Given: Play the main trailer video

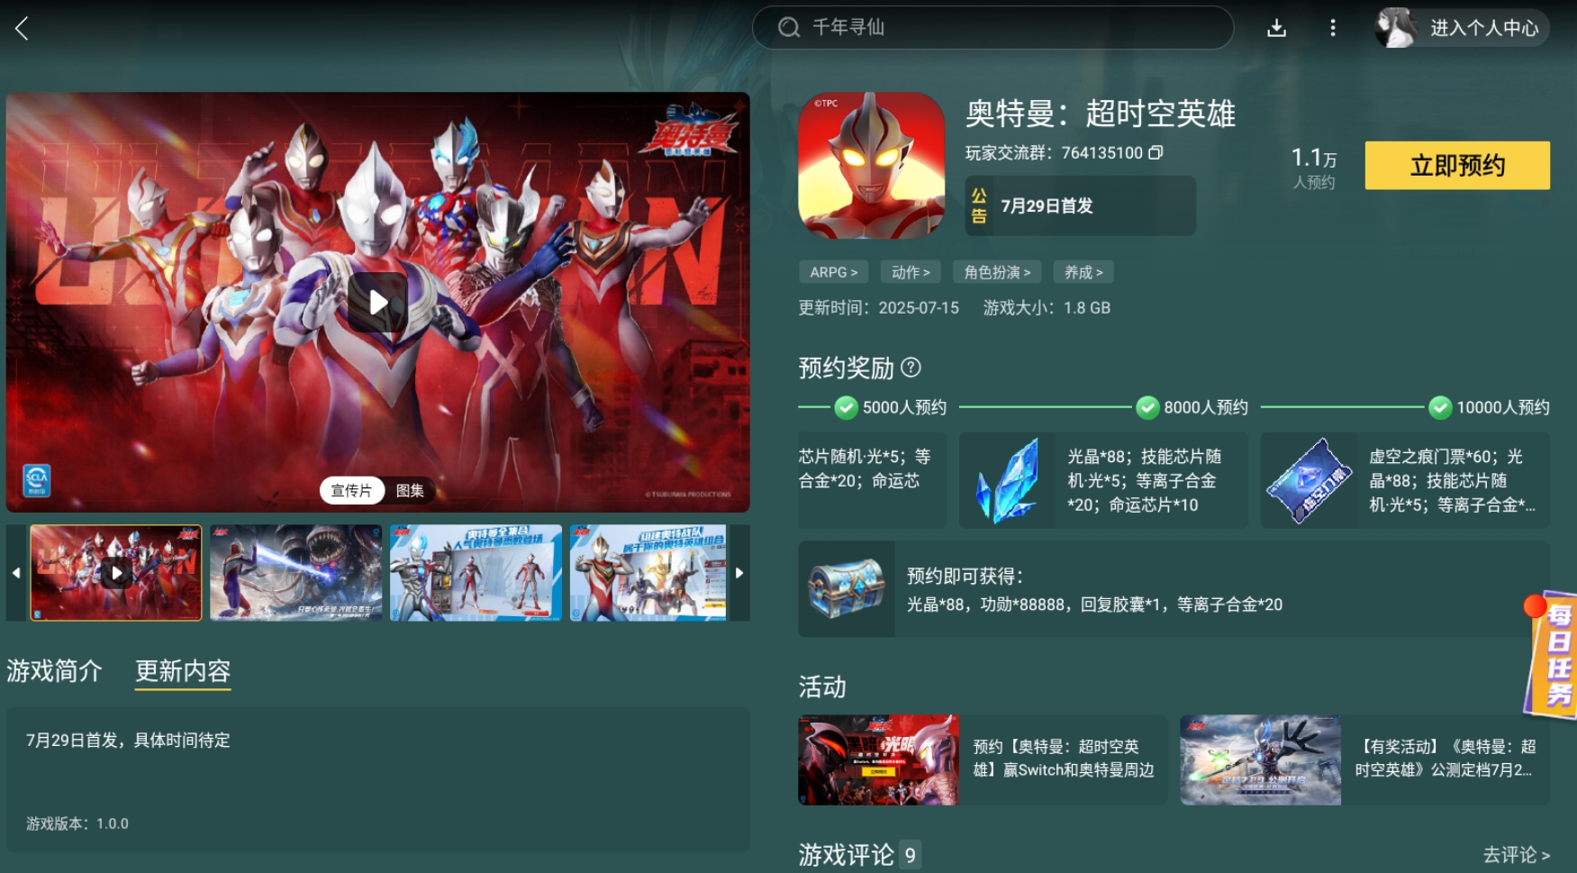Looking at the screenshot, I should pos(378,302).
